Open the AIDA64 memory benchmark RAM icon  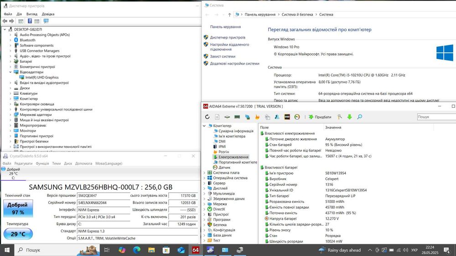coord(237,117)
